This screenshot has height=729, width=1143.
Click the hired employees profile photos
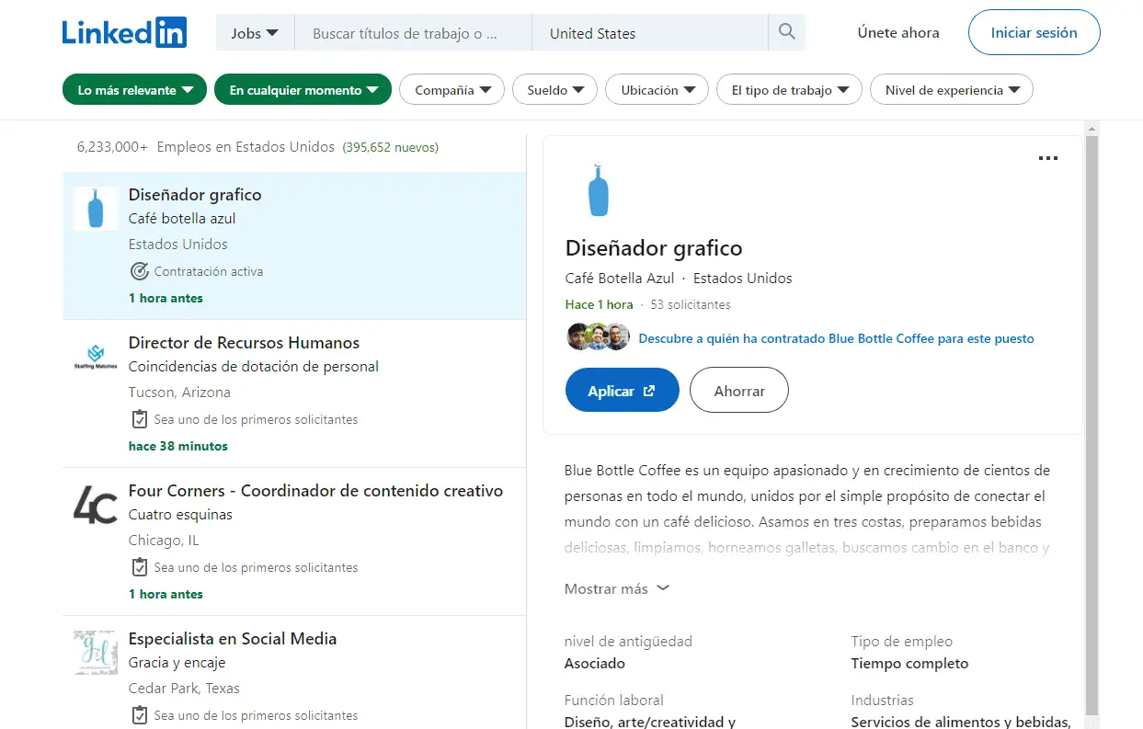[598, 337]
